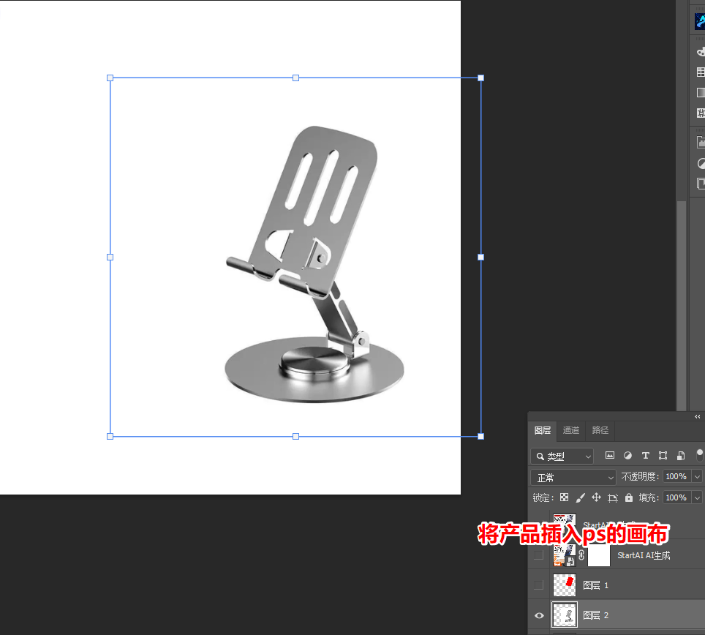Click the lock all padlock icon
Image resolution: width=705 pixels, height=635 pixels.
tap(629, 497)
